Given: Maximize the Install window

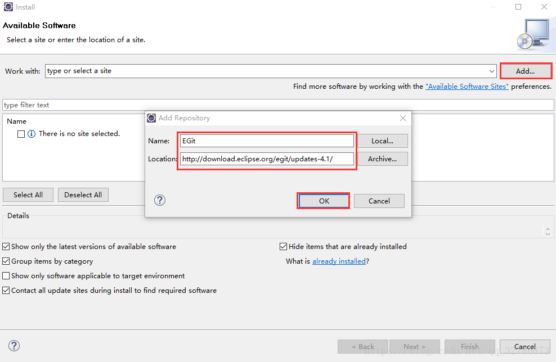Looking at the screenshot, I should click(x=518, y=7).
